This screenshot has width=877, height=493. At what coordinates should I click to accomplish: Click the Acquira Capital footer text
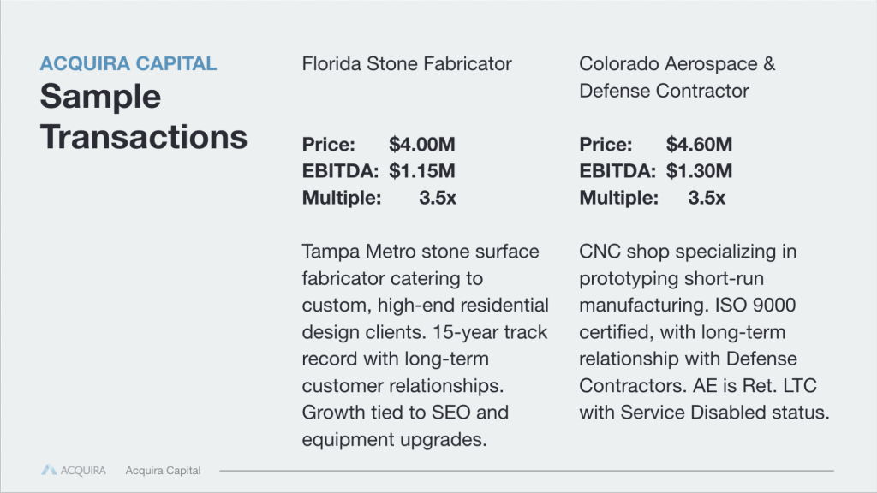point(163,471)
